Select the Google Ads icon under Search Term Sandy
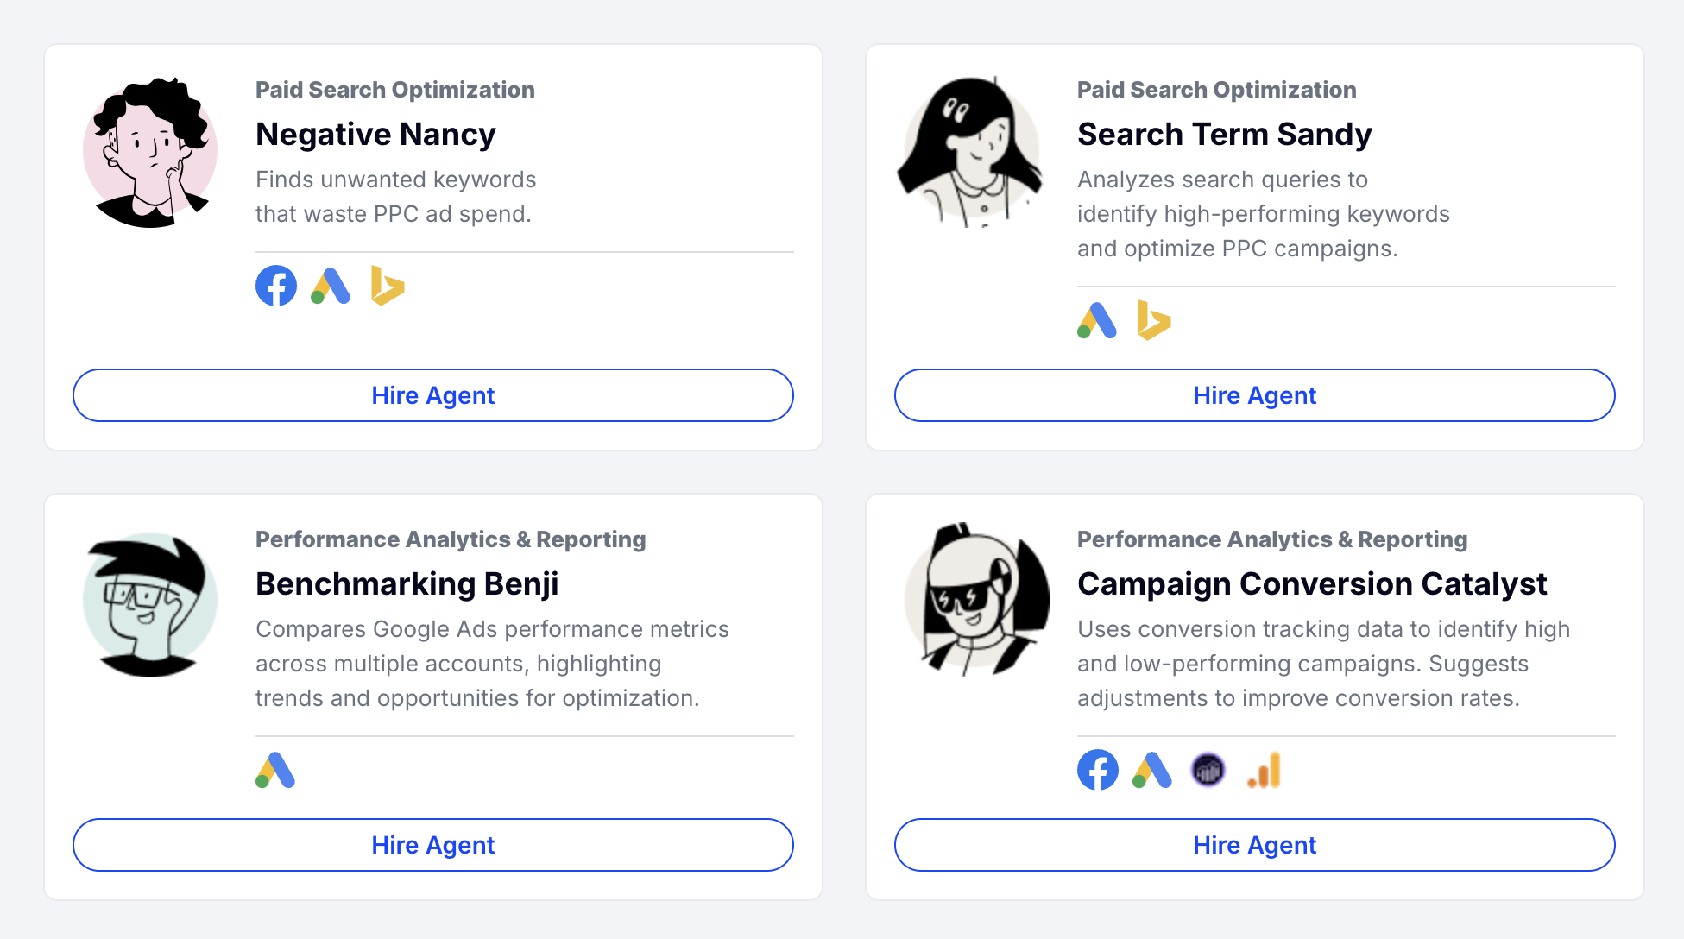 pyautogui.click(x=1097, y=322)
